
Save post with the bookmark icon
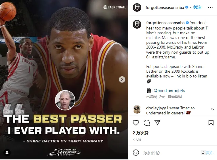point(211,123)
